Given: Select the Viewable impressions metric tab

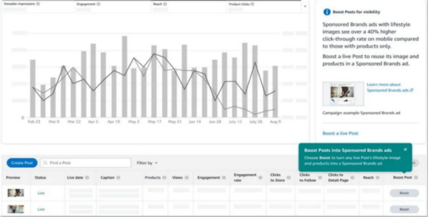Looking at the screenshot, I should (x=38, y=7).
